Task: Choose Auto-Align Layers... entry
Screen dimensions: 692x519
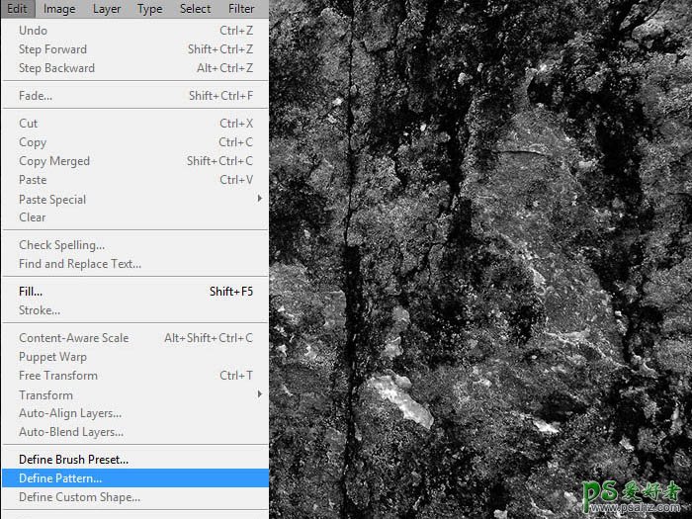Action: point(135,413)
